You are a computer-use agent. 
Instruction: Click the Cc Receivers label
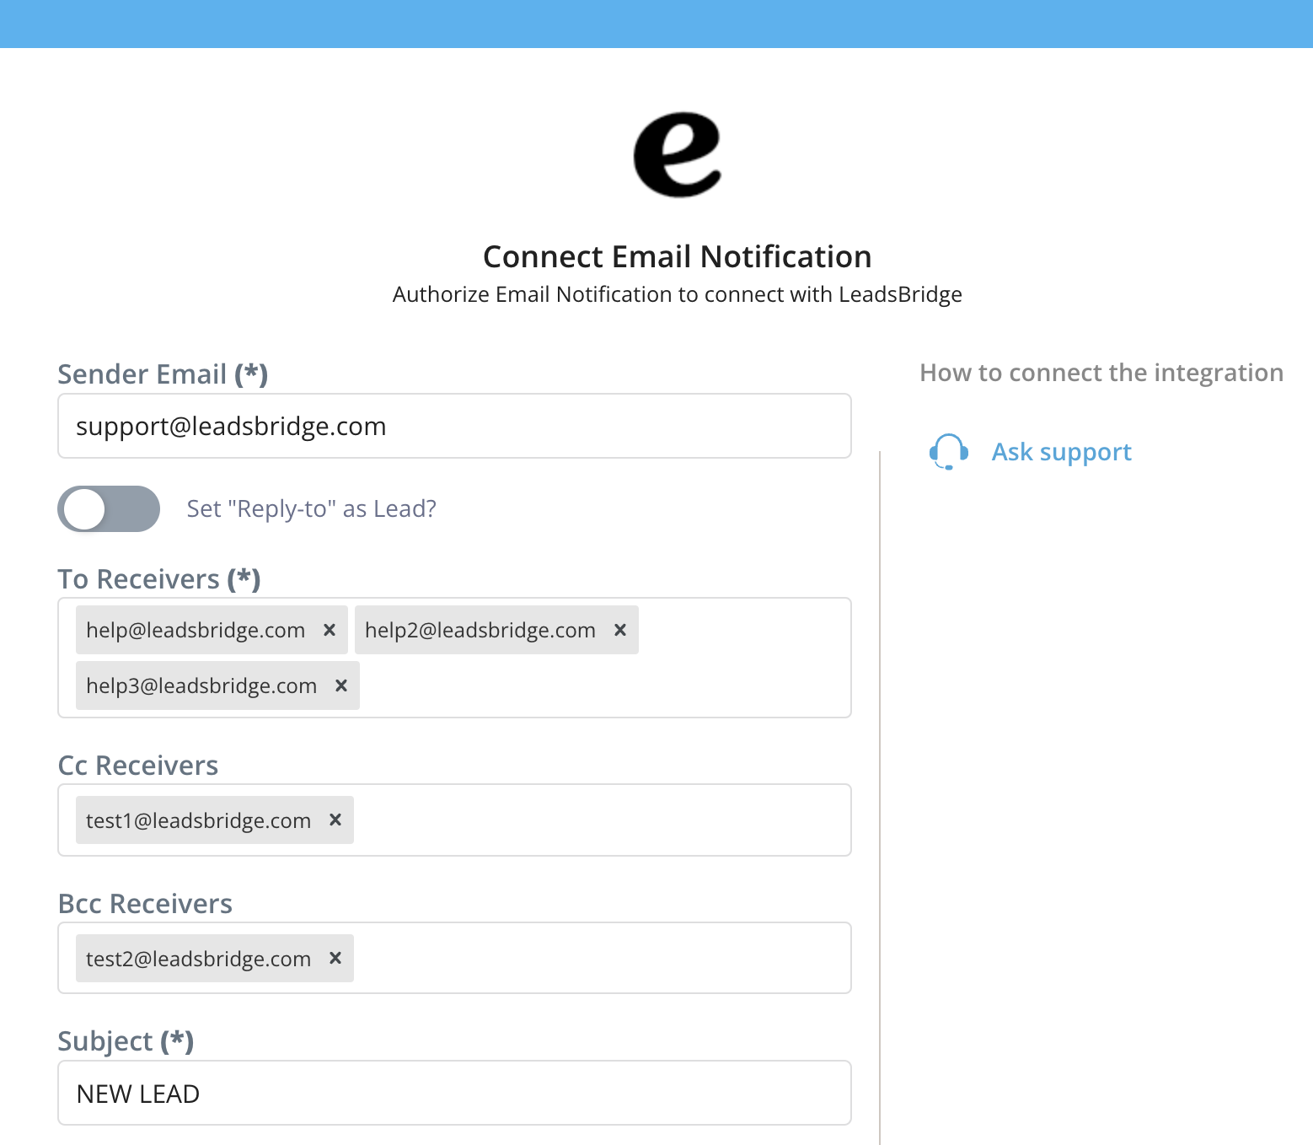[138, 766]
